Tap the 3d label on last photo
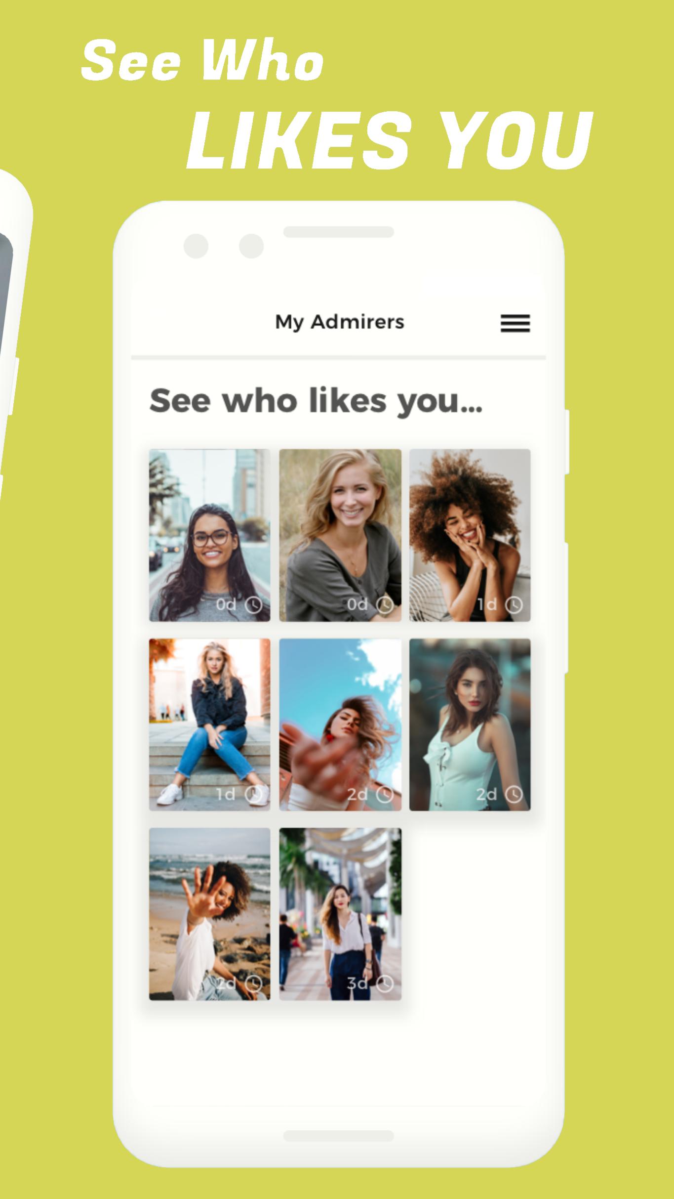Image resolution: width=674 pixels, height=1199 pixels. 357,984
